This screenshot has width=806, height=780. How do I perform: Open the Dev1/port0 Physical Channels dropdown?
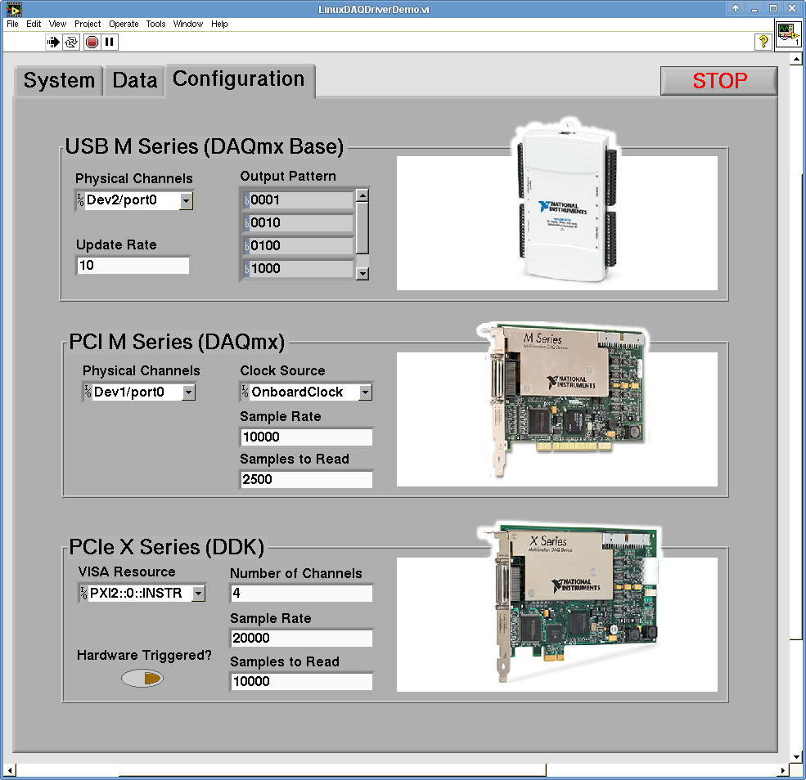pos(188,392)
